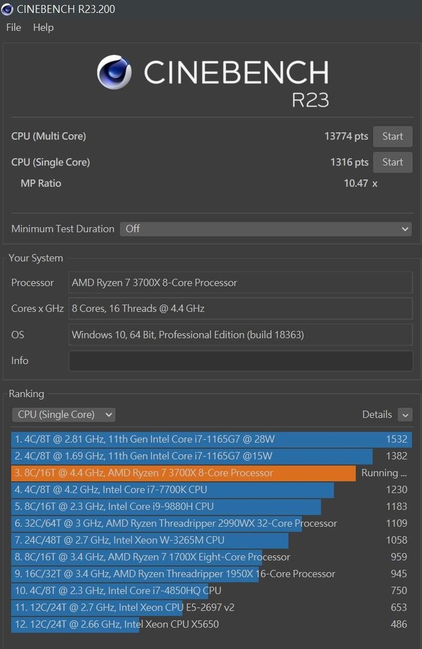The height and width of the screenshot is (649, 422).
Task: Select the Threadripper 2990WX ranking entry
Action: (x=212, y=523)
